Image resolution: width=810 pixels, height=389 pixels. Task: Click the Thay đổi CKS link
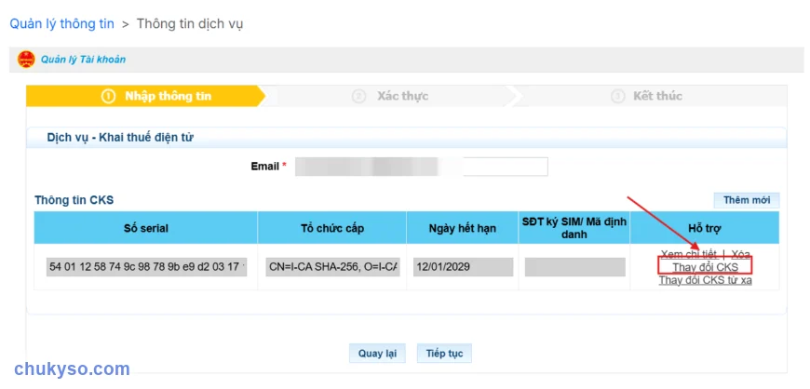tap(705, 267)
